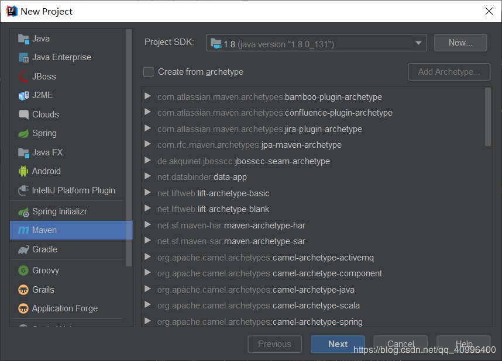Click the Android robot icon
The image size is (502, 361).
coord(23,171)
